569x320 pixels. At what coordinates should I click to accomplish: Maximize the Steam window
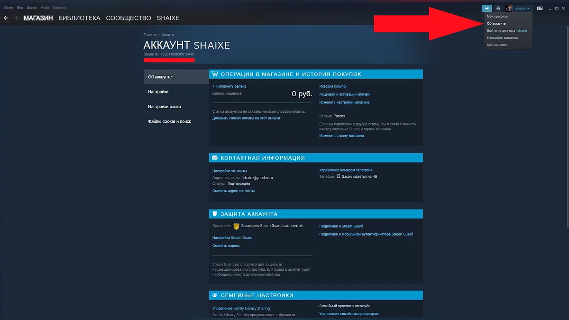557,8
